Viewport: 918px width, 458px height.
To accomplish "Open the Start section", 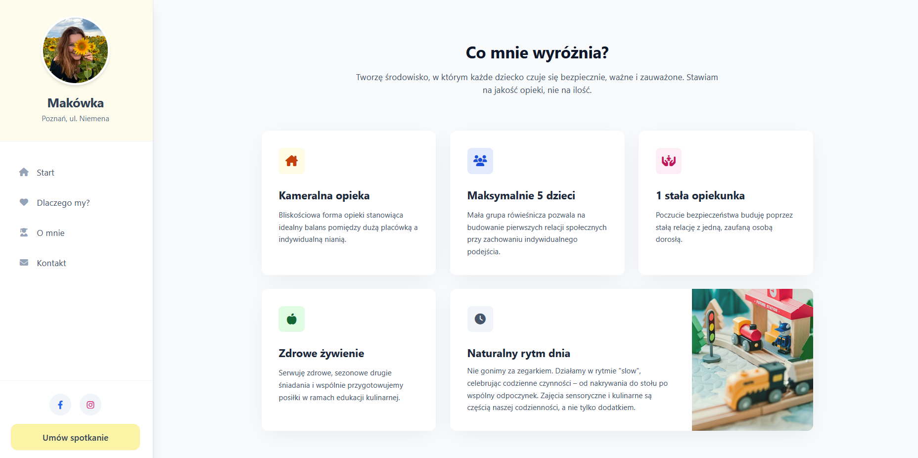I will 45,172.
